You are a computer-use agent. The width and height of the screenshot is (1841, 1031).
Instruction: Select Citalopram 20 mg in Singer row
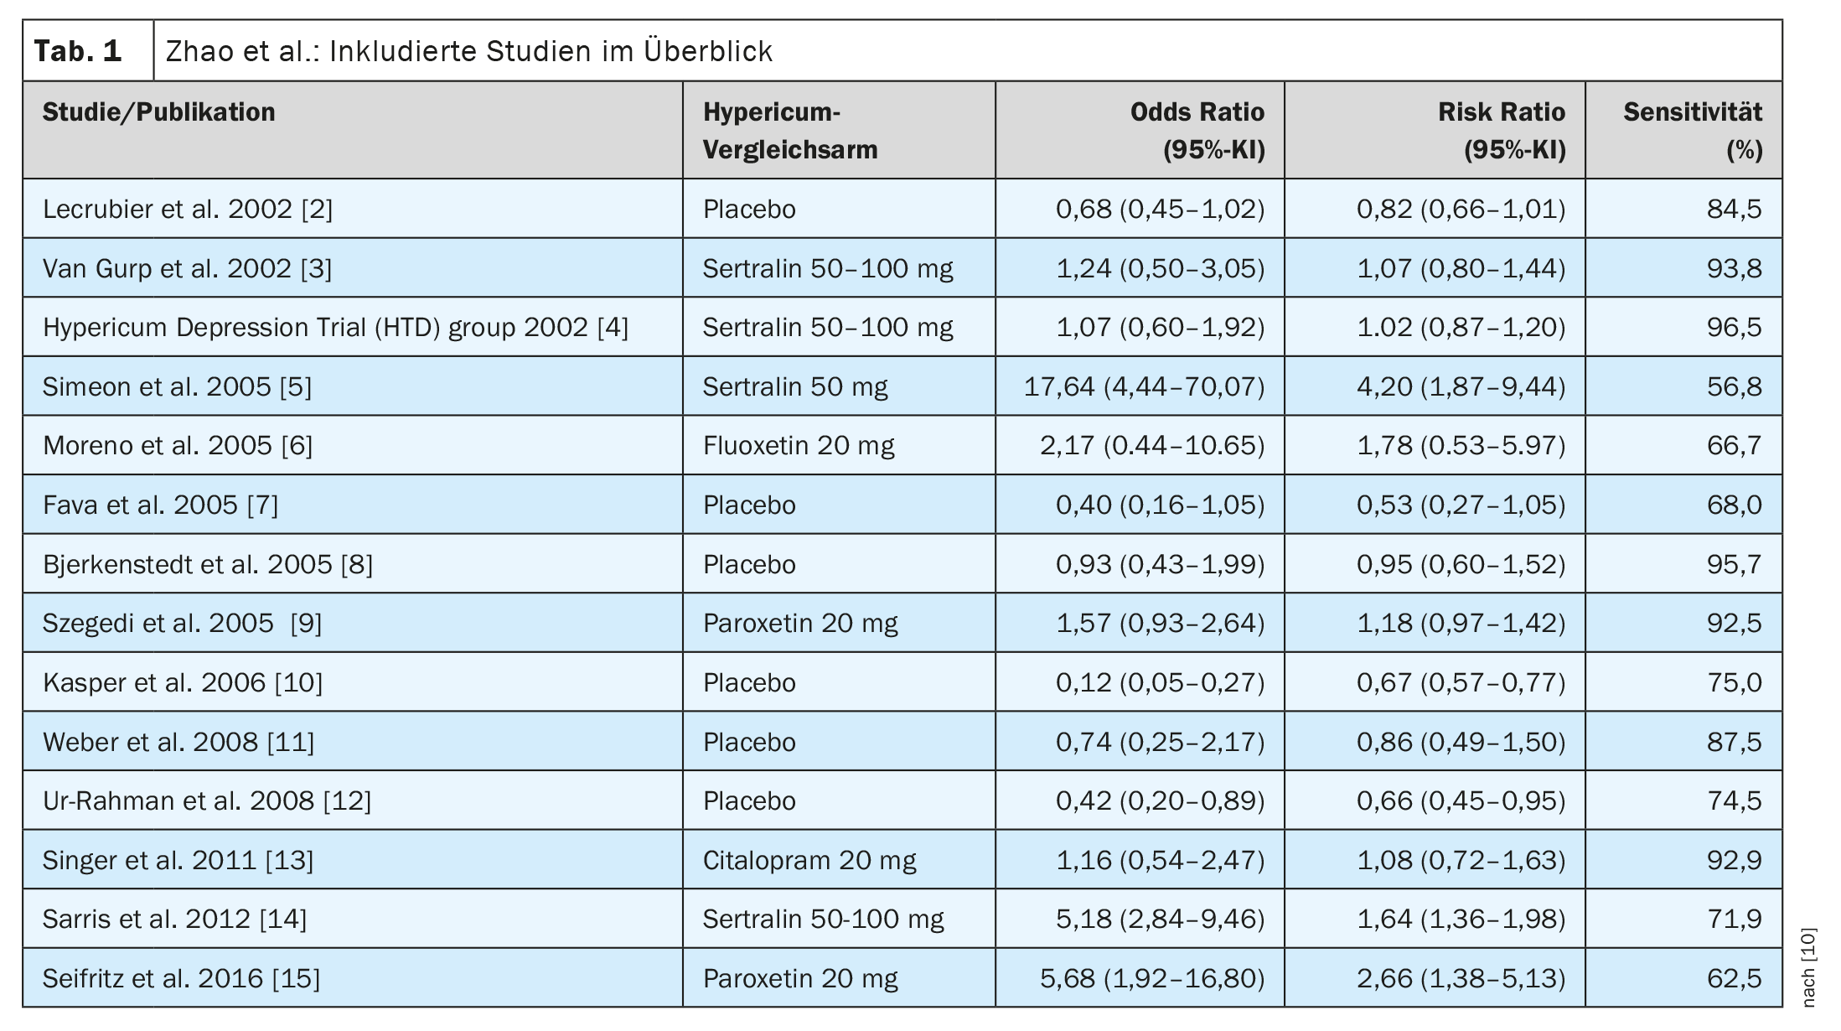click(809, 860)
